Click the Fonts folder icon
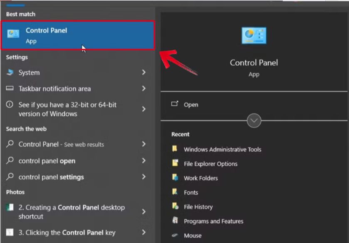This screenshot has height=243, width=349. coord(175,192)
